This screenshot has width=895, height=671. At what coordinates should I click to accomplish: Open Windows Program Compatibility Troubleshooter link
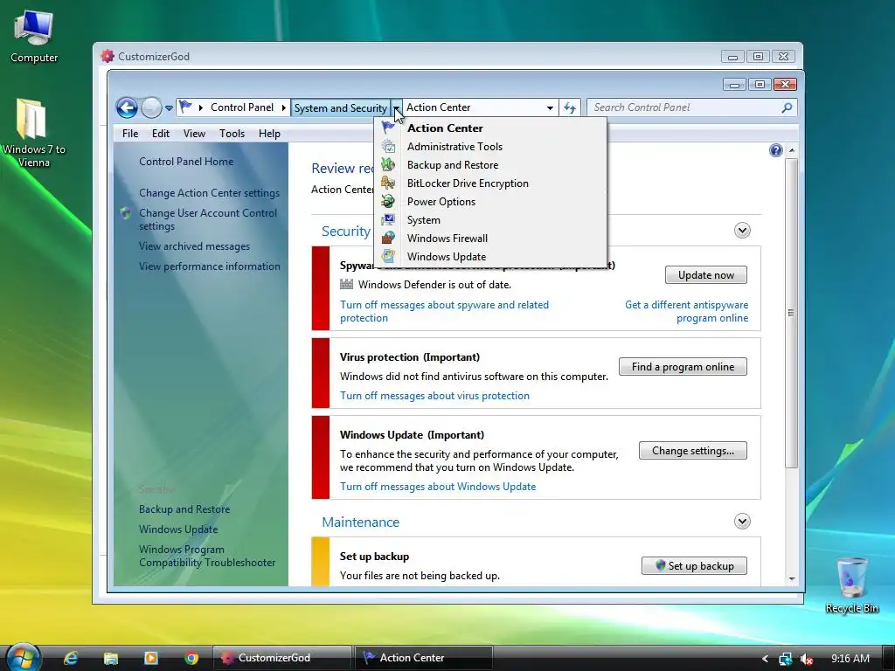pyautogui.click(x=207, y=556)
